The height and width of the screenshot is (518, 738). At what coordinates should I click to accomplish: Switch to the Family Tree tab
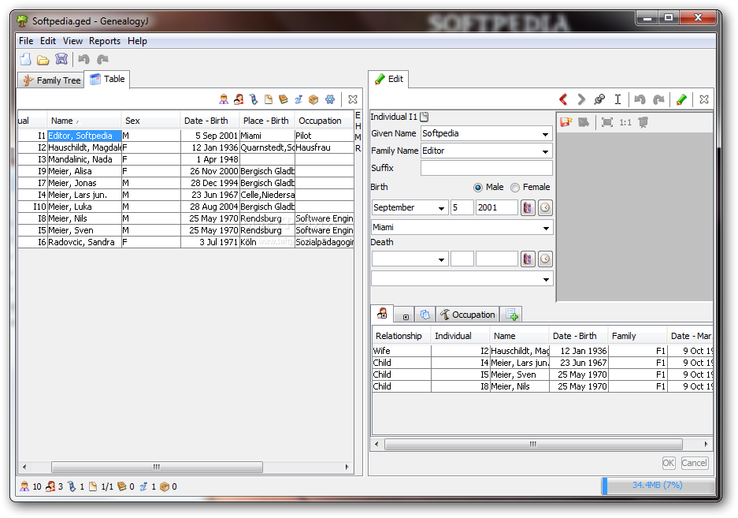[x=51, y=80]
